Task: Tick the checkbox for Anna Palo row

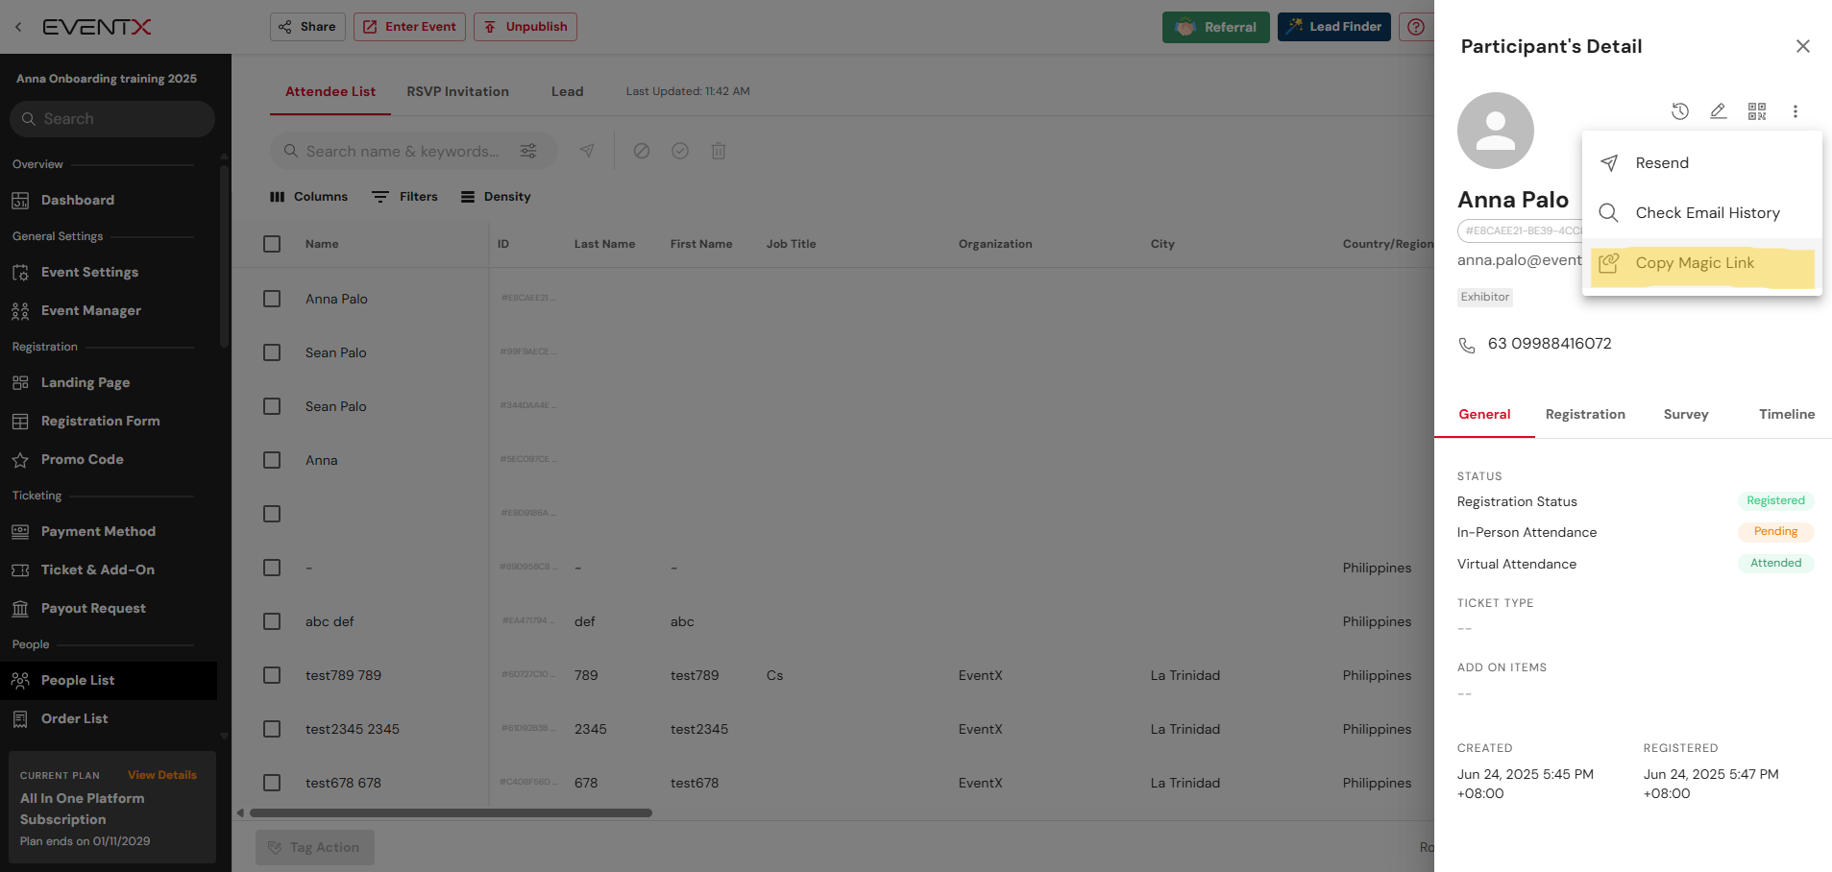Action: 272,299
